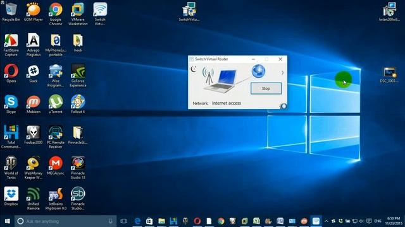Screen dimensions: 405x227
Task: Click the sleep moon icon in Switch Virtual Router
Action: pos(194,69)
